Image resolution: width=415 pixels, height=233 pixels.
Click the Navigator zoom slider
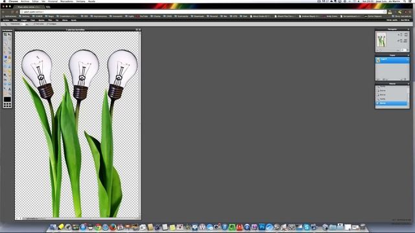(388, 50)
